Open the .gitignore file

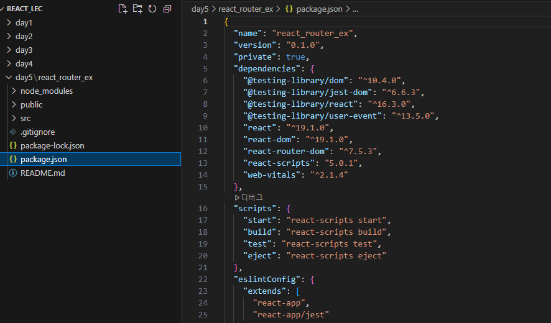37,132
